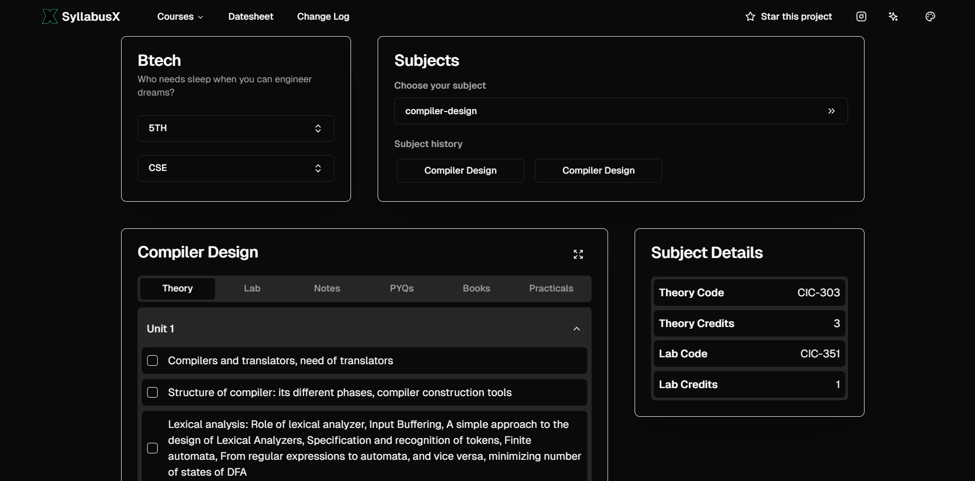Click the star icon beside Star this project

point(750,16)
